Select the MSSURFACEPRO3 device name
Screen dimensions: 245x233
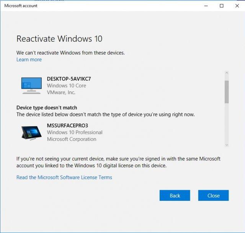coord(67,125)
